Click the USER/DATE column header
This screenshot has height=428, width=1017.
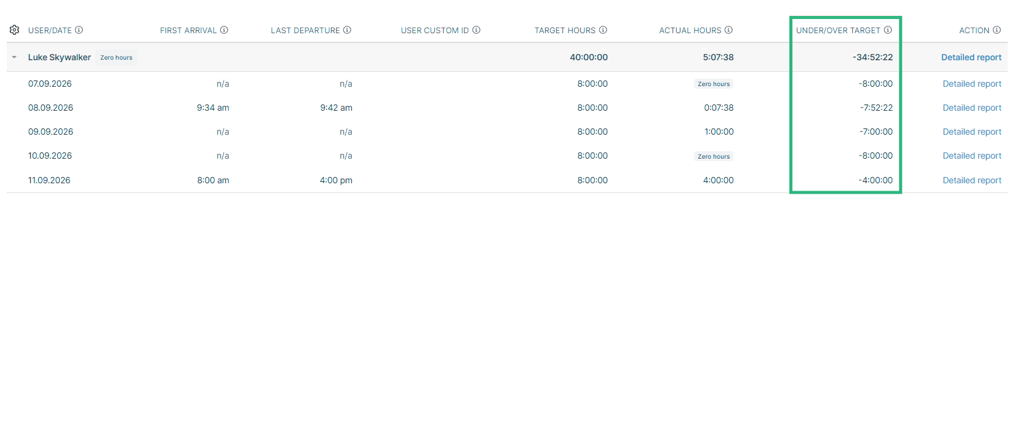pyautogui.click(x=50, y=30)
